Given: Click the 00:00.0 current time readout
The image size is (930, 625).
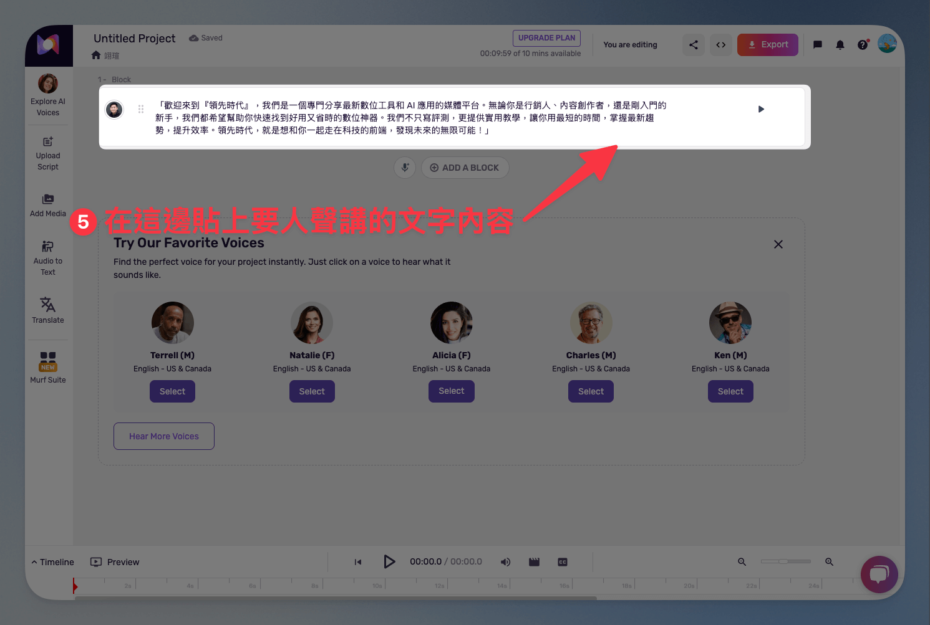Looking at the screenshot, I should (425, 562).
